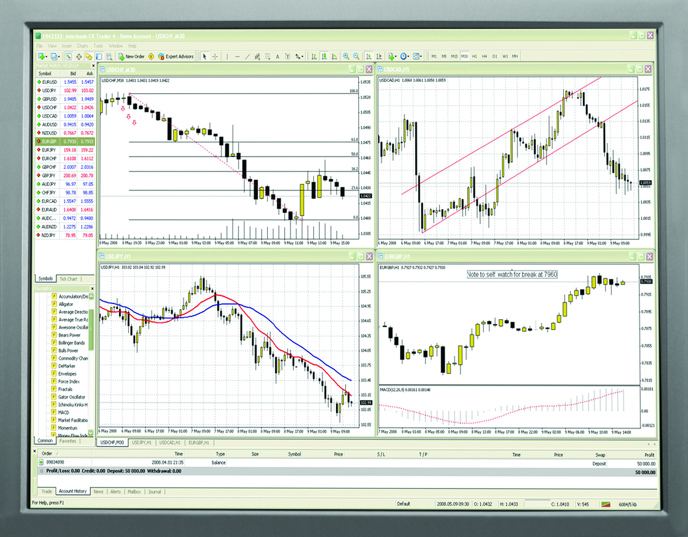Select the text 'A' tool
Image resolution: width=688 pixels, height=537 pixels.
(x=277, y=56)
